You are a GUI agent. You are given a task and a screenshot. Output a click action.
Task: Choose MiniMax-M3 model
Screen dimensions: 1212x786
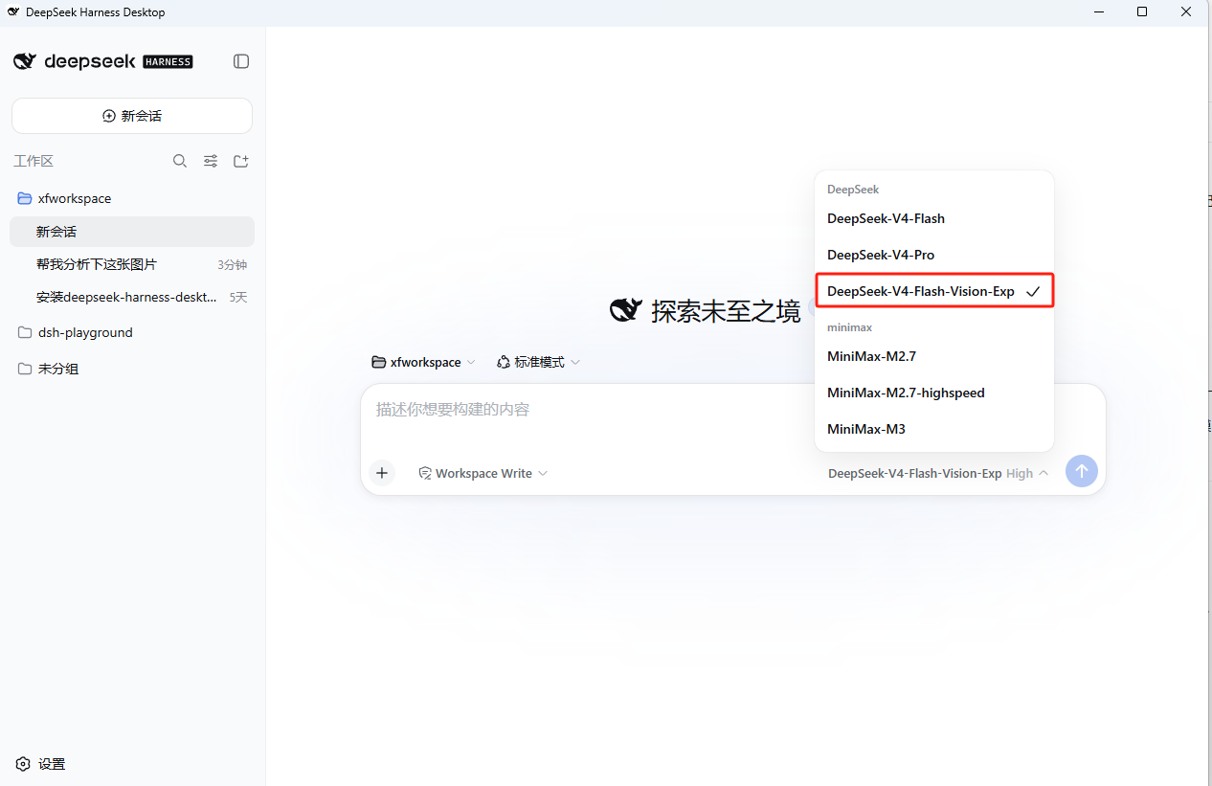pos(933,429)
